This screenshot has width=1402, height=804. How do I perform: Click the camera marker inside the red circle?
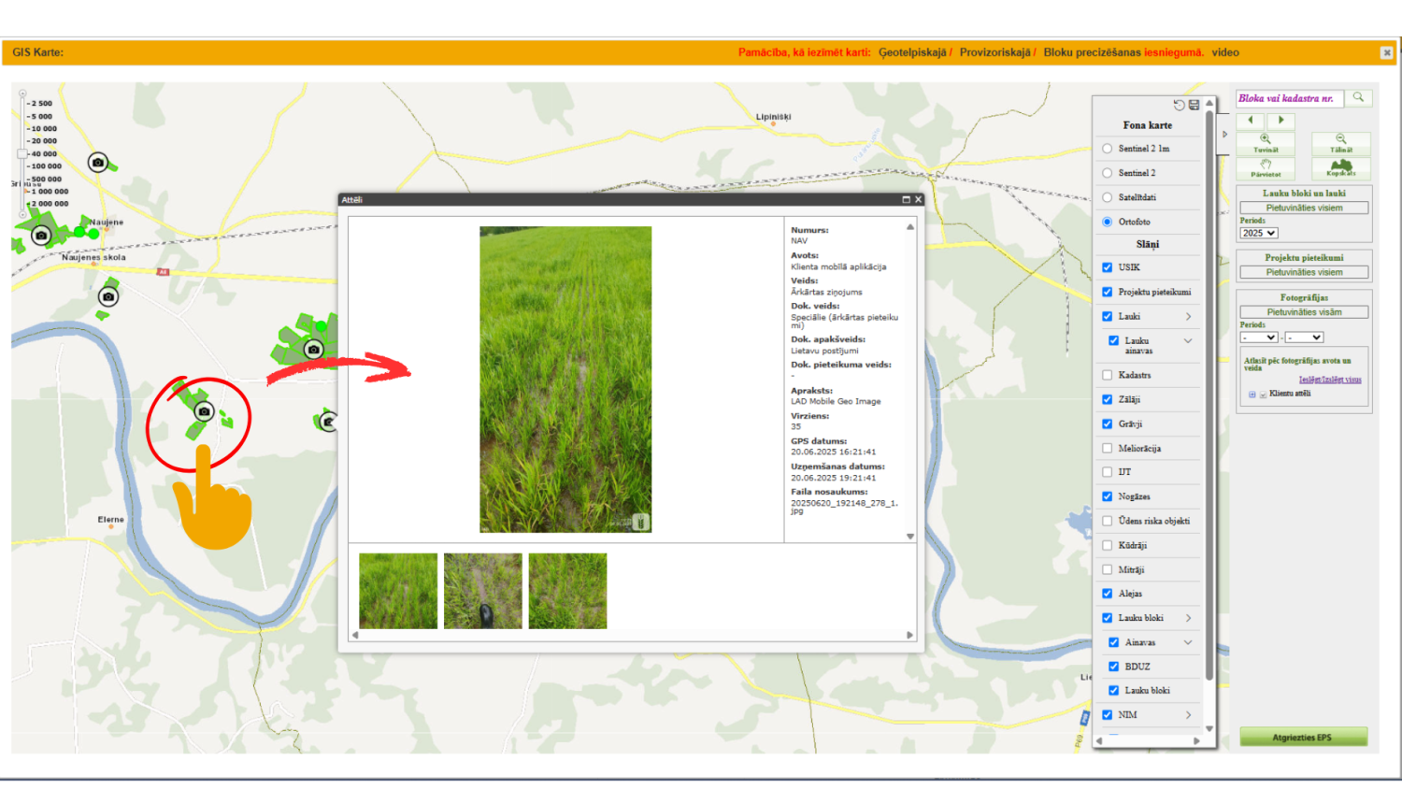coord(204,411)
